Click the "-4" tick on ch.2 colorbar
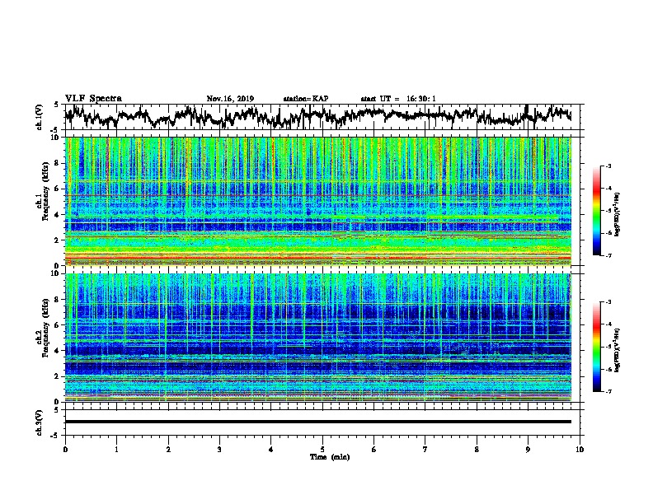Screen dimensions: 653x504 (x=608, y=324)
